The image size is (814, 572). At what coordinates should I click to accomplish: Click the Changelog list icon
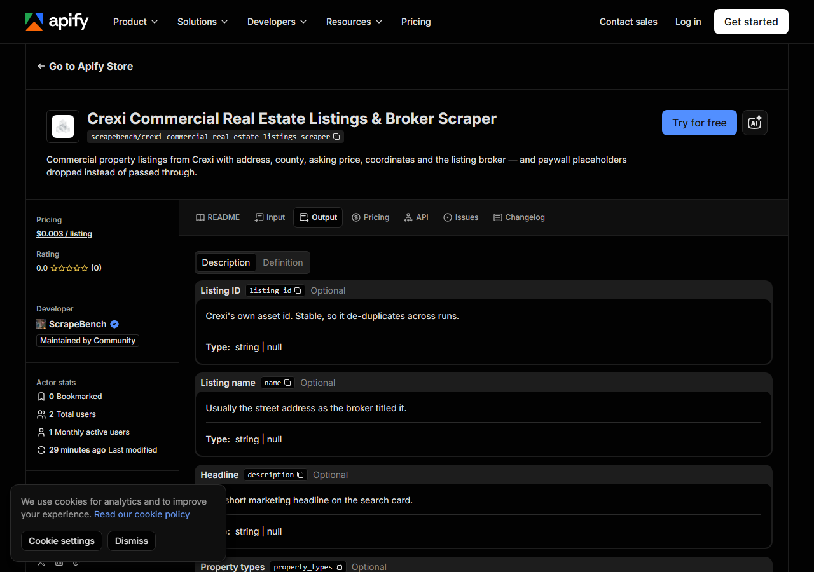click(498, 217)
